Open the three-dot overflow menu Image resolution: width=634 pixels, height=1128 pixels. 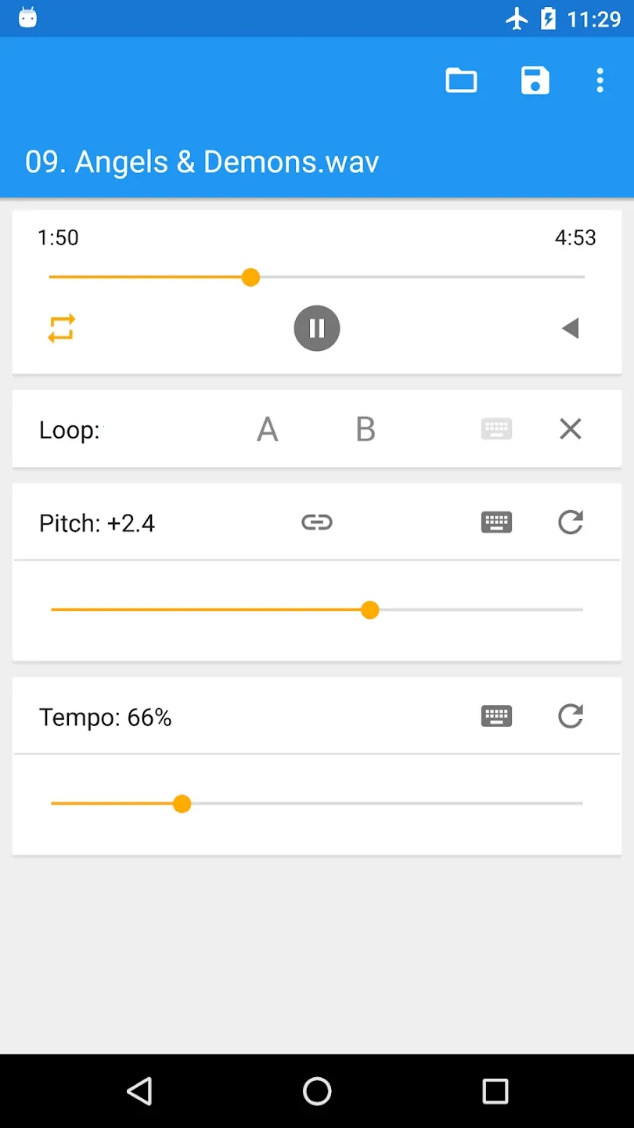point(600,81)
